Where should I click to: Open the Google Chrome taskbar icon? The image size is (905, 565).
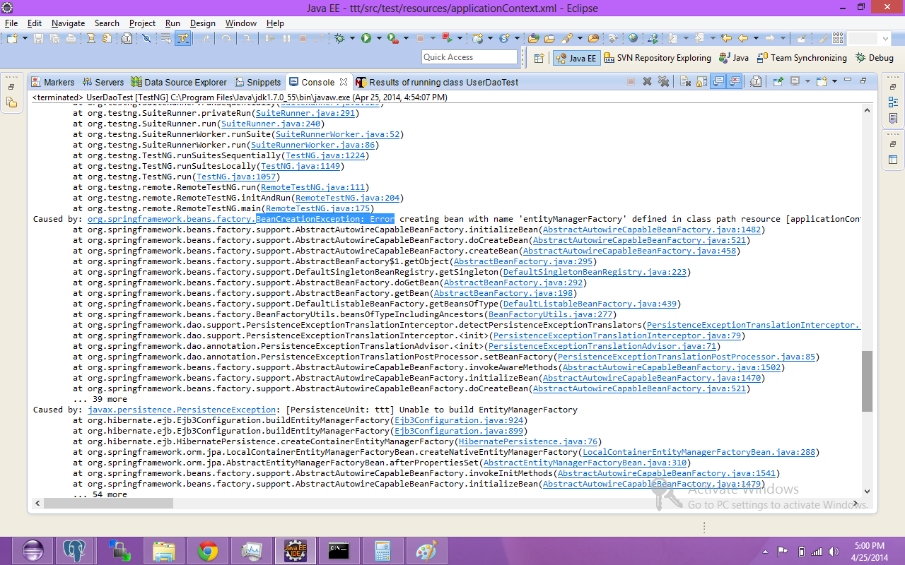coord(207,550)
